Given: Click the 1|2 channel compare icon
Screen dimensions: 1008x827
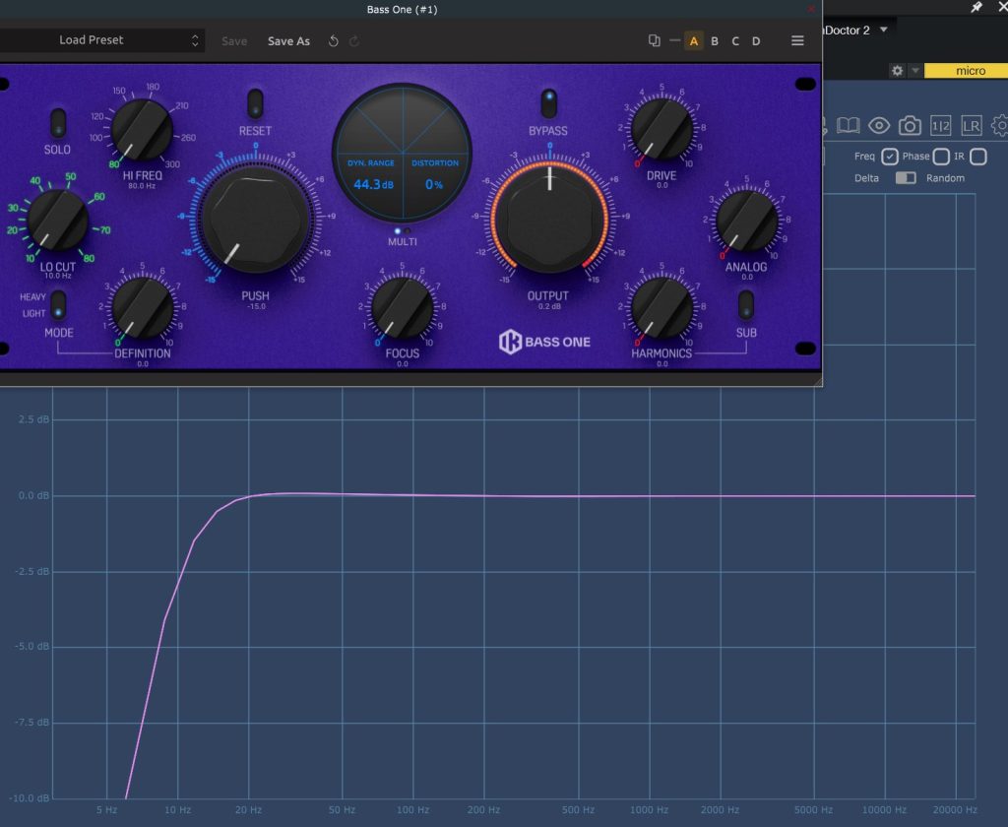Looking at the screenshot, I should (941, 125).
